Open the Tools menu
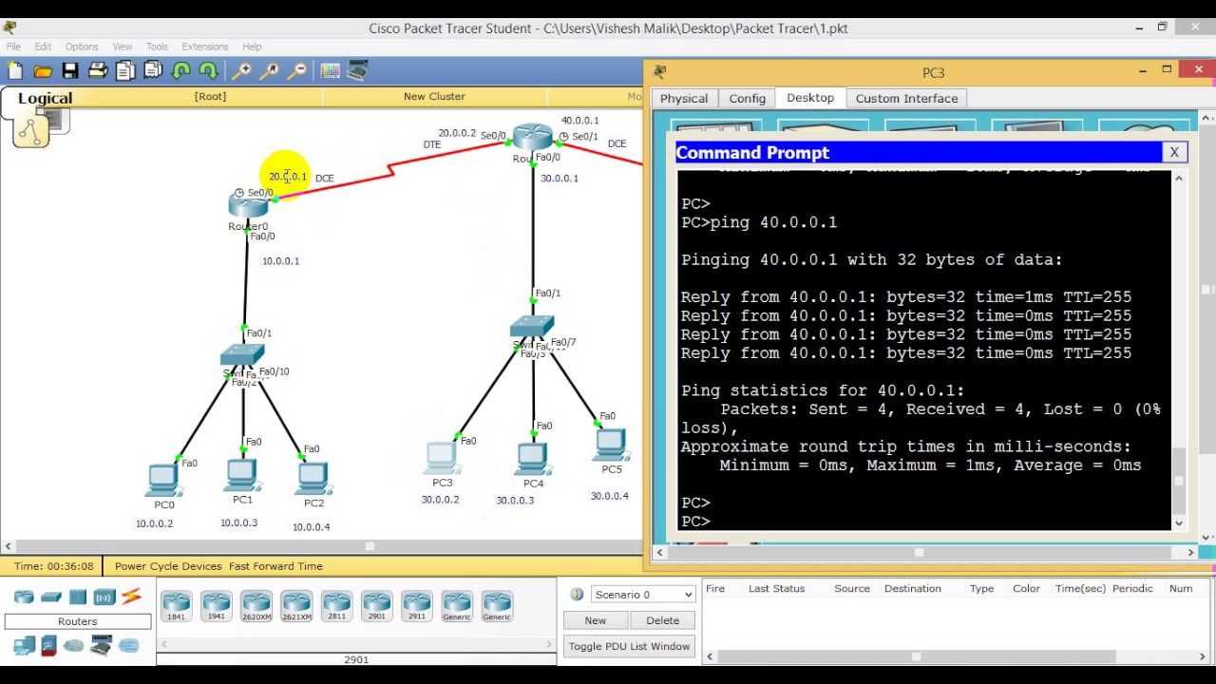The height and width of the screenshot is (684, 1216). 157,47
